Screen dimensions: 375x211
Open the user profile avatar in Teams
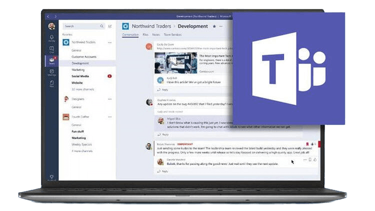51,26
